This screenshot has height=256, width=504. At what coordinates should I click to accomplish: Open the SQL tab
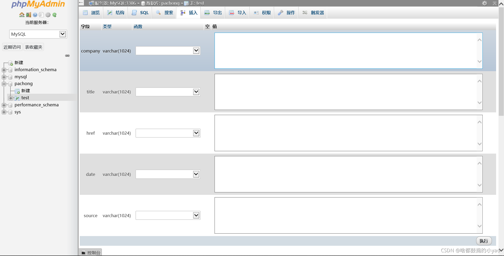pos(140,13)
